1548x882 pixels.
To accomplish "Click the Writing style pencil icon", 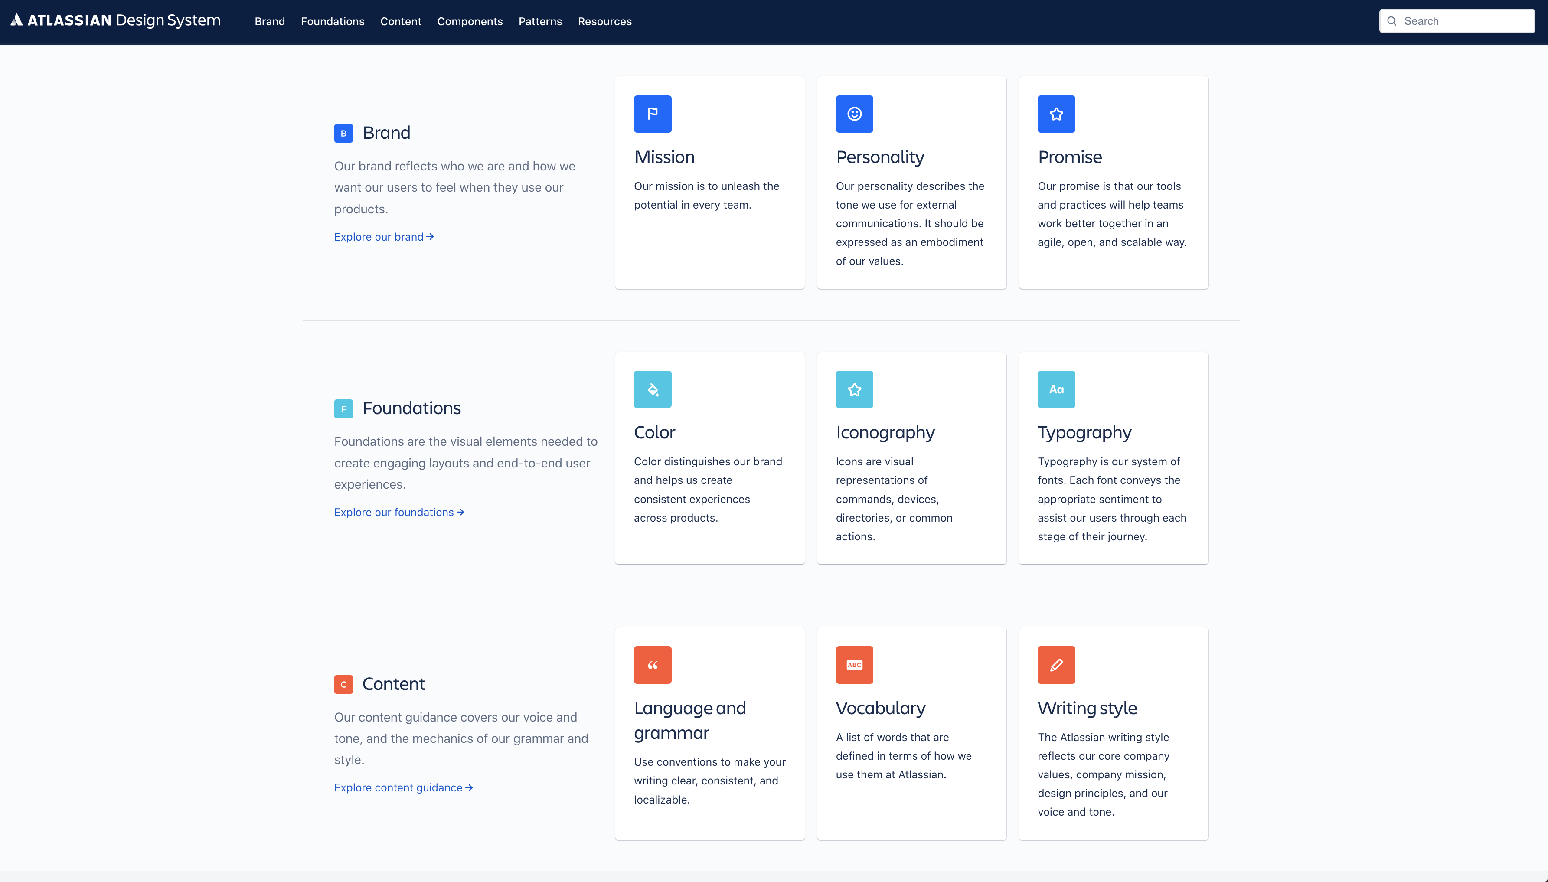I will [1055, 664].
